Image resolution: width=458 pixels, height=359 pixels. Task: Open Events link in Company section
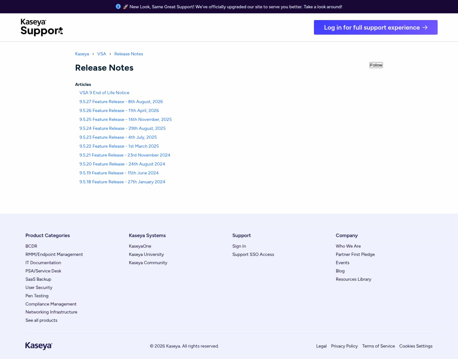pyautogui.click(x=343, y=263)
